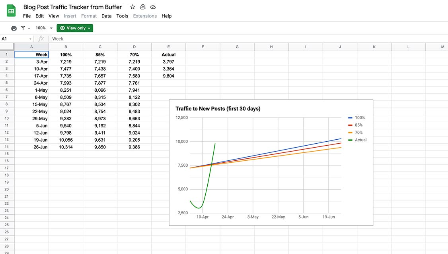Screen dimensions: 448x254
Task: Expand the name box dropdown arrow
Action: [x=30, y=39]
